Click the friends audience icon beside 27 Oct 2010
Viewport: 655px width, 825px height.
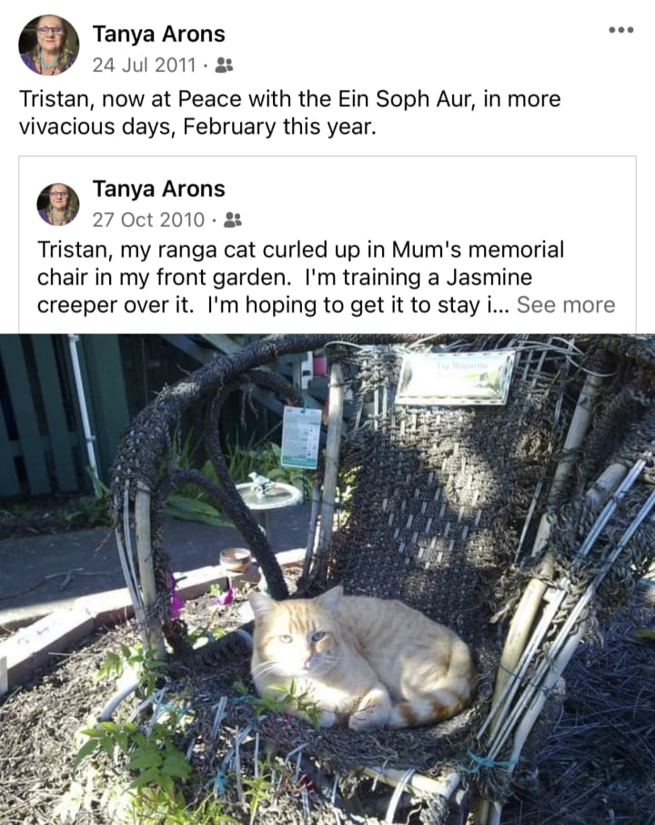coord(233,220)
